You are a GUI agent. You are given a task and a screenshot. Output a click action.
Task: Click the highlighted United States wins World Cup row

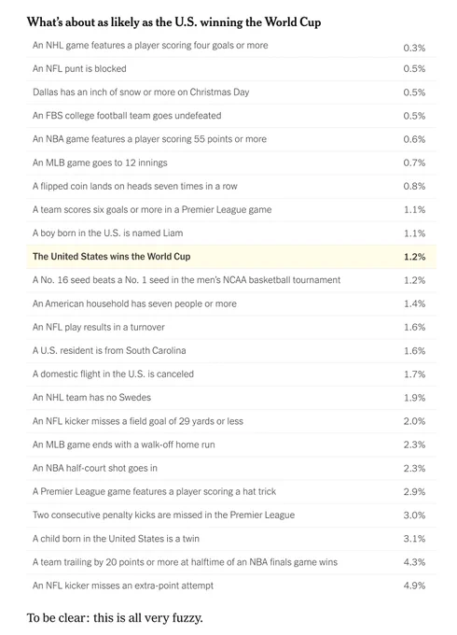point(231,257)
